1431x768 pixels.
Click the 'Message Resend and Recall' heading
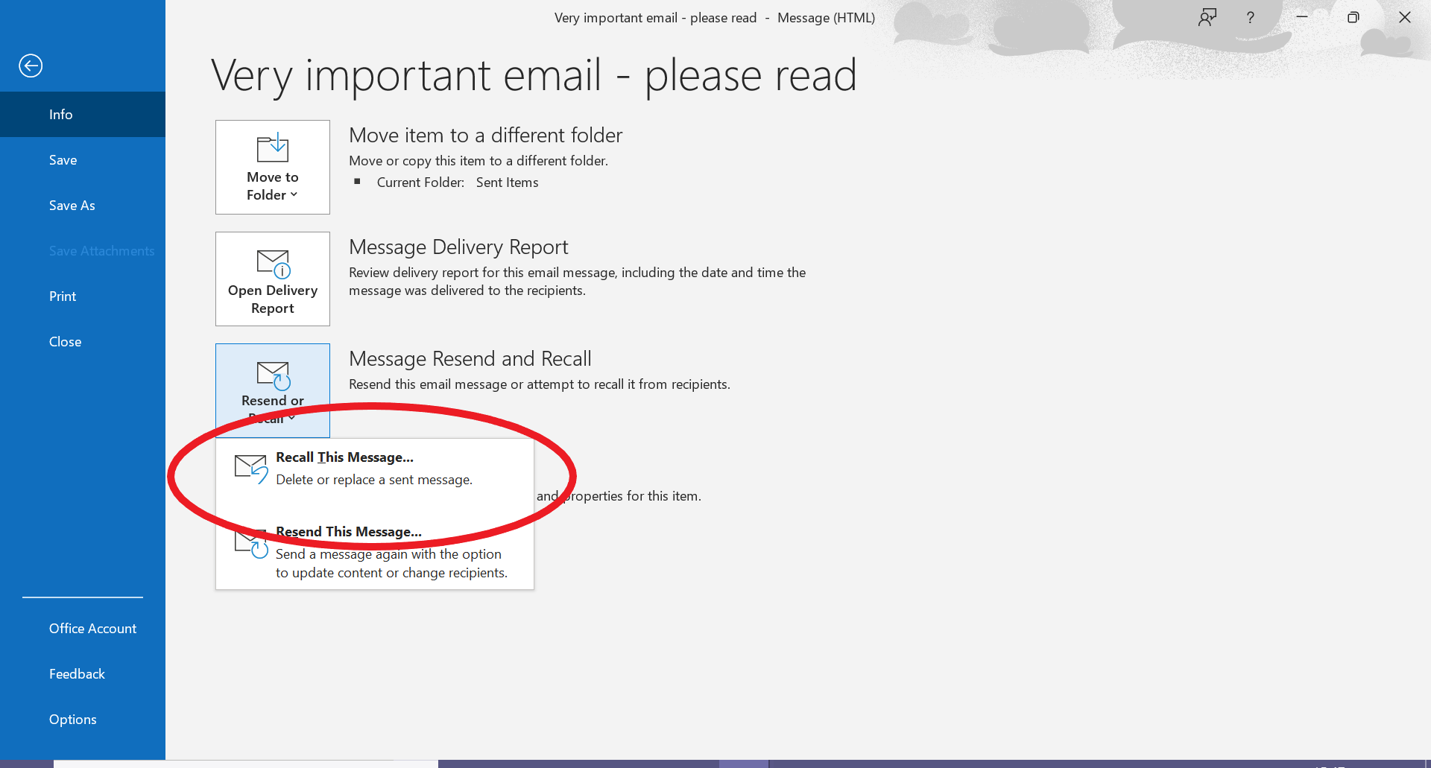470,358
